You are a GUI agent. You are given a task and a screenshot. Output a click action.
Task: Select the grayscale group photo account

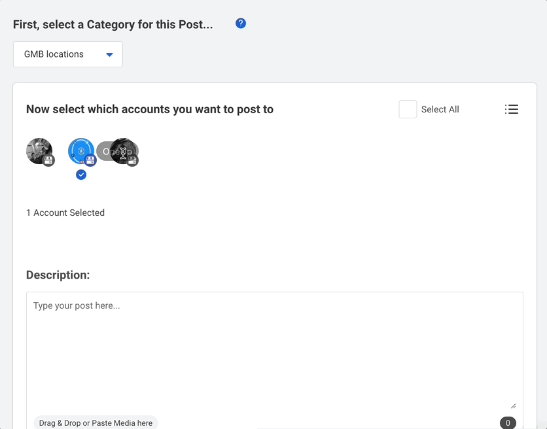point(39,150)
